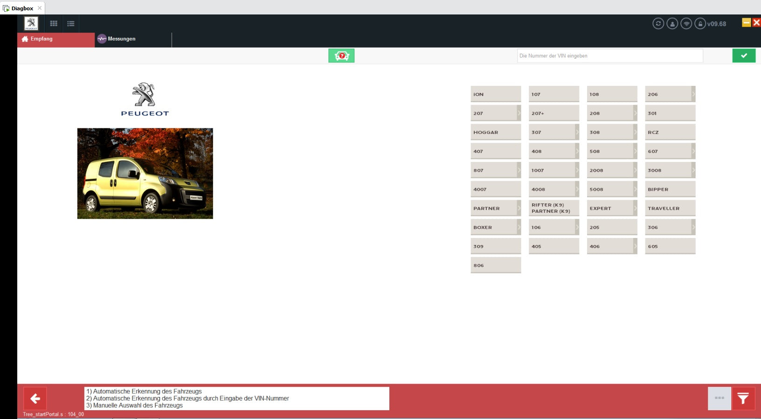Open the user profile icon
Image resolution: width=761 pixels, height=419 pixels.
pyautogui.click(x=672, y=24)
